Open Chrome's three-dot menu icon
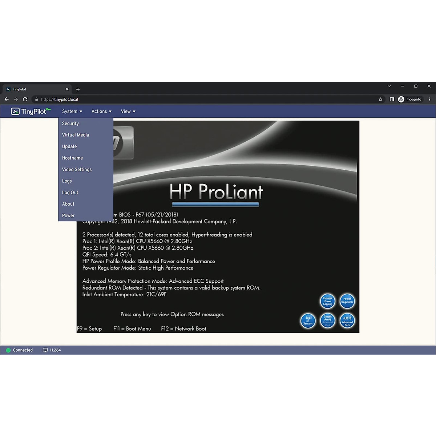The image size is (436, 436). click(x=429, y=99)
